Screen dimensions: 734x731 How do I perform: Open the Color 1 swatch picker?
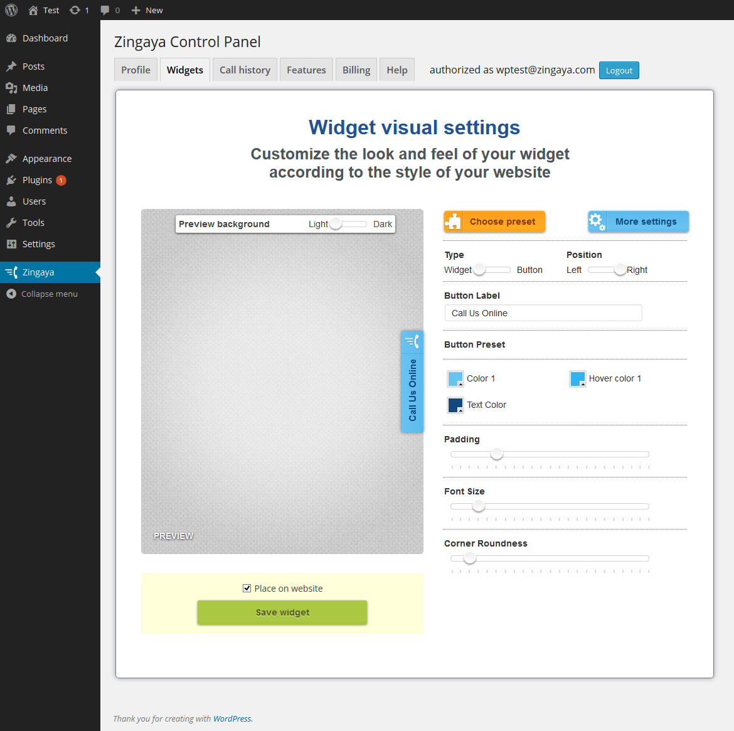[x=455, y=378]
